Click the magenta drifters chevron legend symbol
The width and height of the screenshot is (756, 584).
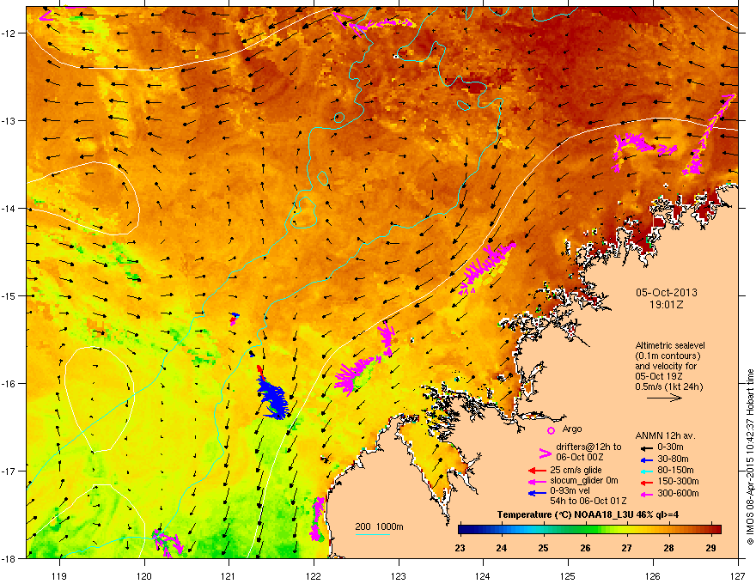click(x=545, y=453)
